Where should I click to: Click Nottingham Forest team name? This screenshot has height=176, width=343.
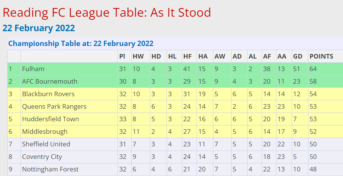50,169
